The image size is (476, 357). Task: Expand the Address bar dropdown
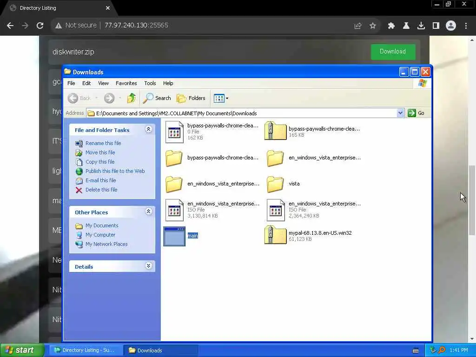coord(400,113)
